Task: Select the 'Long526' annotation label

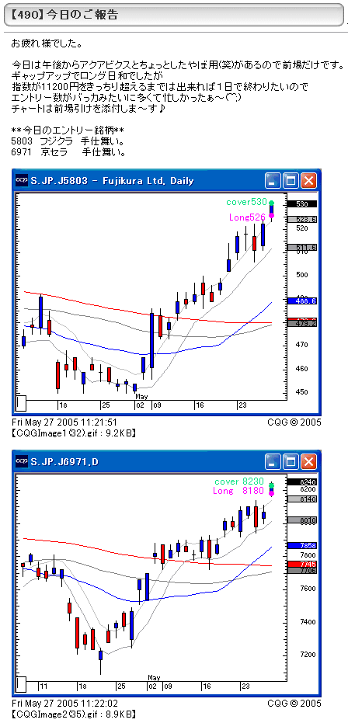Action: (x=247, y=217)
